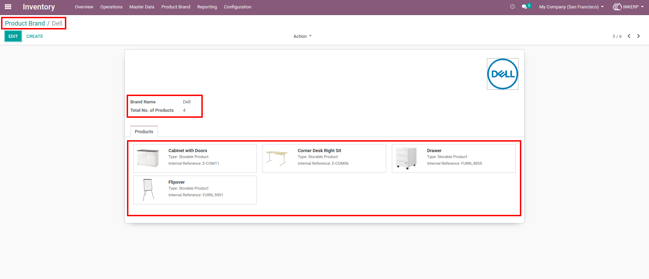Select the Products tab
The image size is (649, 279).
coord(144,131)
